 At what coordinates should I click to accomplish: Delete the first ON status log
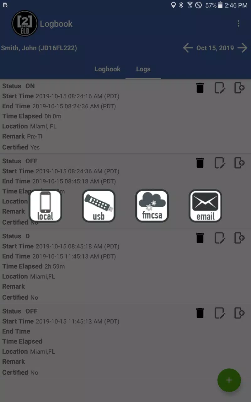[200, 88]
